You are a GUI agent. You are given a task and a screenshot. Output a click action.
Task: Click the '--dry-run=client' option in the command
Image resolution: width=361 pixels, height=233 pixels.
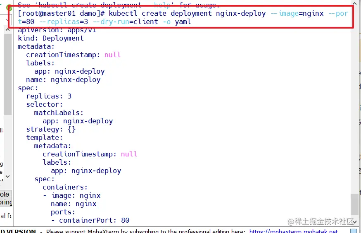point(126,22)
